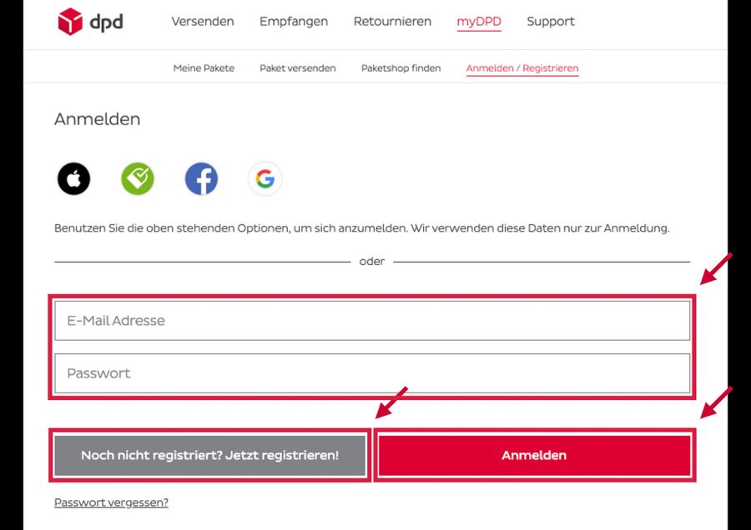Select the myDPD menu item
The image size is (751, 530).
pyautogui.click(x=479, y=22)
